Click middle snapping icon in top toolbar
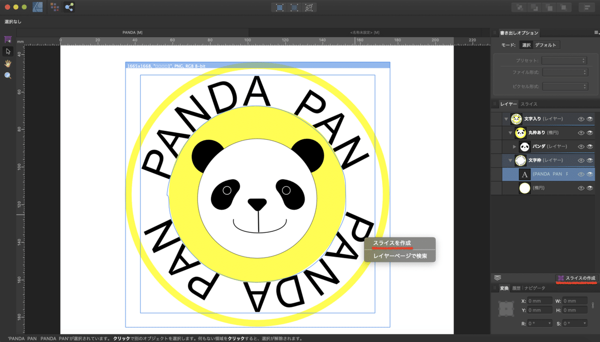The width and height of the screenshot is (600, 342). (294, 8)
